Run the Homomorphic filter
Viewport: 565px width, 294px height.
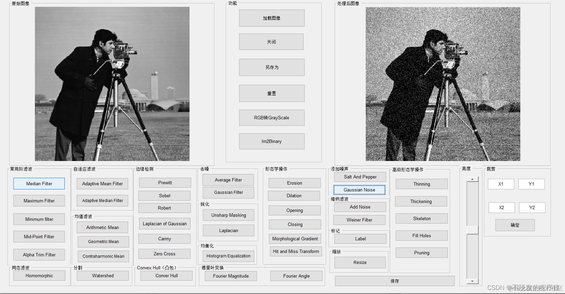click(39, 276)
